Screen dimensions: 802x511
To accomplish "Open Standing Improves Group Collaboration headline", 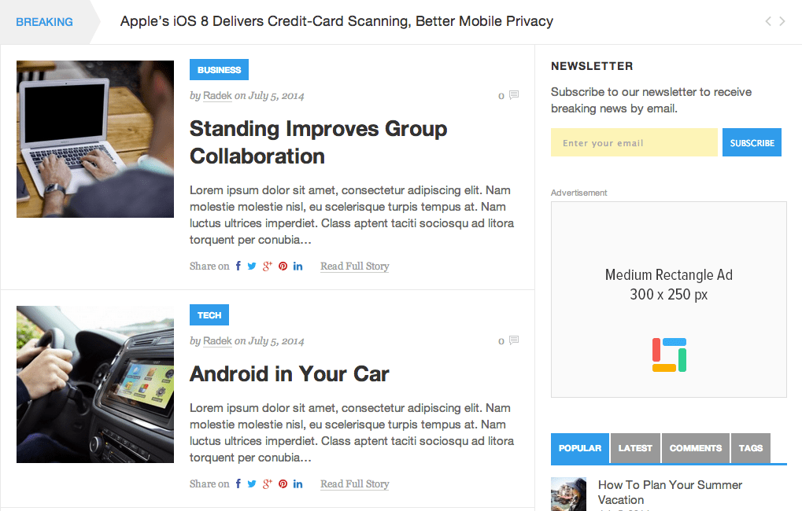I will 318,142.
